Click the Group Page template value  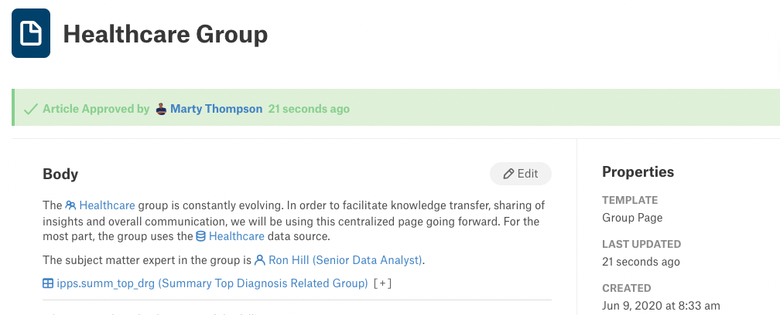632,218
